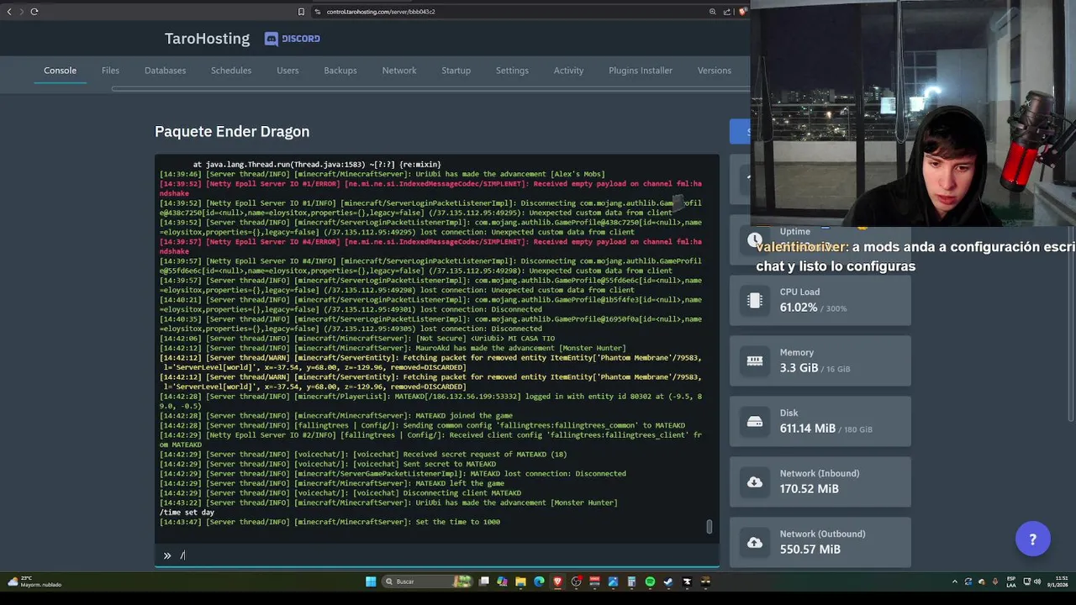Click the ESP LAA language indicator
1076x605 pixels.
[x=1011, y=581]
